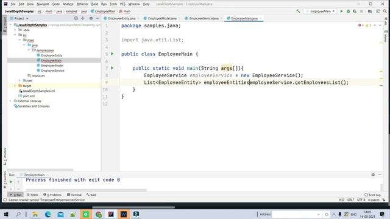Image resolution: width=390 pixels, height=219 pixels.
Task: Click the EmployeeMain breadcrumb in navigation bar
Action: coord(103,12)
